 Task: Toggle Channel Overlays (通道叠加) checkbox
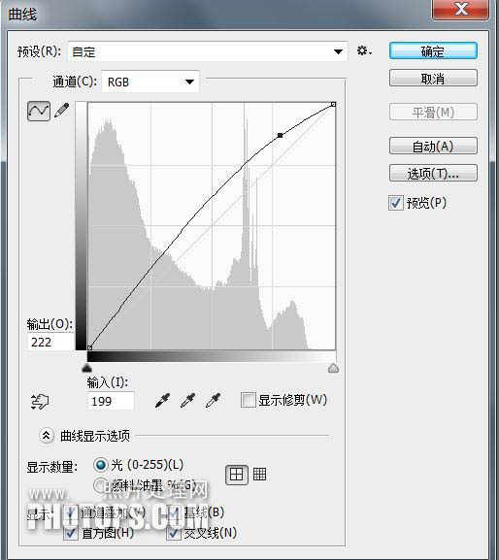coord(71,512)
